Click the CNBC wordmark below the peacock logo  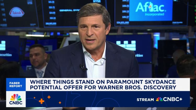tap(16, 103)
